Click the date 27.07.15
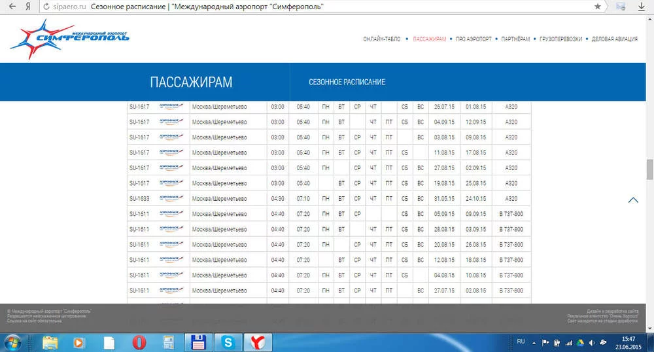This screenshot has height=352, width=654. tap(444, 290)
